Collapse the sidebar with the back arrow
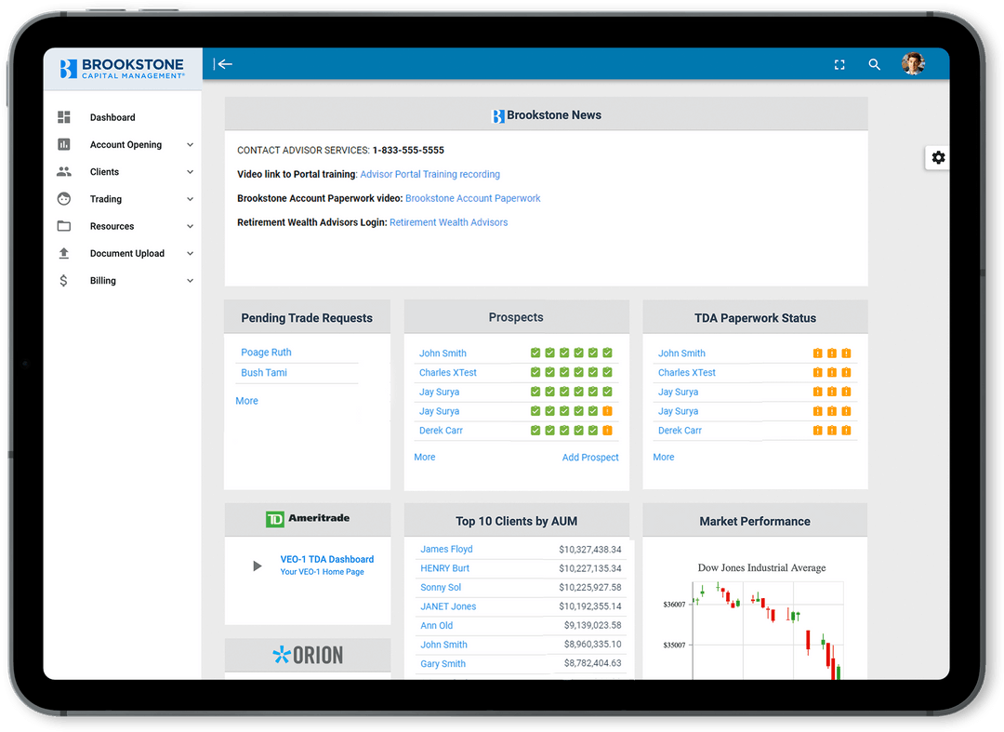The width and height of the screenshot is (1004, 732). pyautogui.click(x=225, y=63)
